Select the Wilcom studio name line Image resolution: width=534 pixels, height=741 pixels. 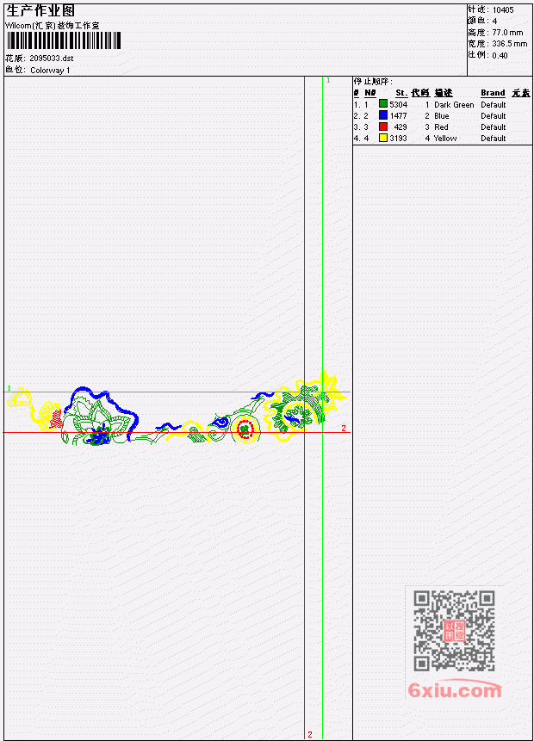click(x=52, y=26)
